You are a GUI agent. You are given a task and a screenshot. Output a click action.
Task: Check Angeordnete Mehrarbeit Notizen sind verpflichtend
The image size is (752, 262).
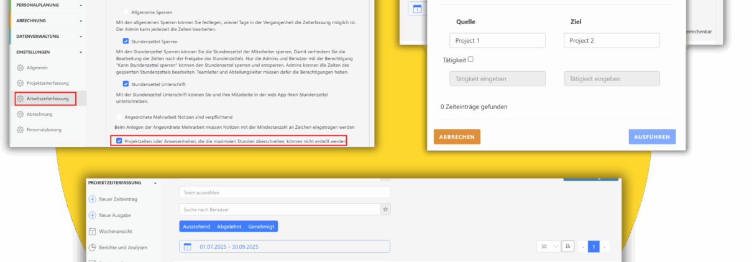(x=119, y=116)
